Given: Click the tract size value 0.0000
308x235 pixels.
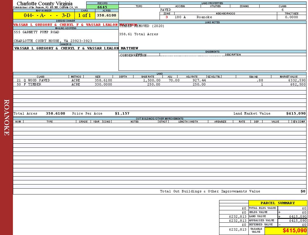Looking at the screenshot, I should [x=291, y=17].
